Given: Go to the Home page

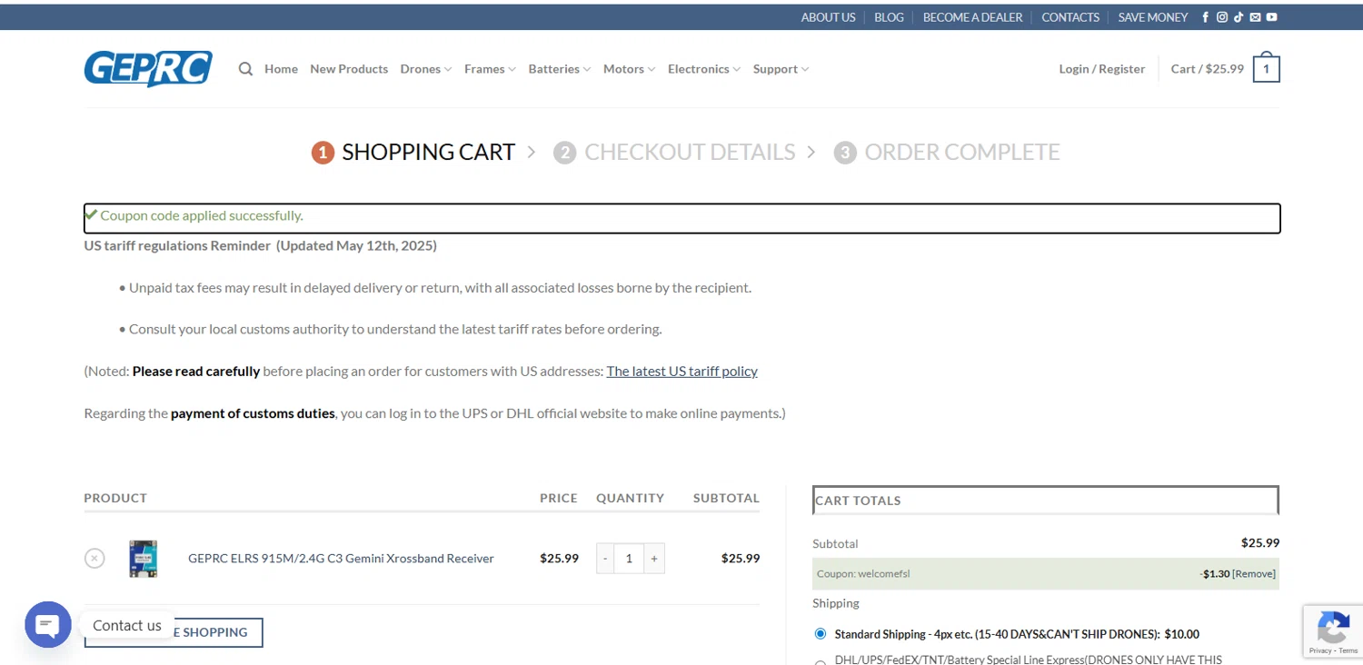Looking at the screenshot, I should tap(281, 69).
